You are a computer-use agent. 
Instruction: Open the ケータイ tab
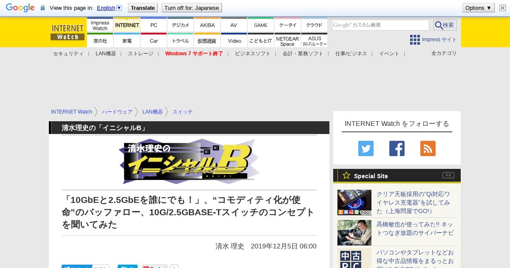coord(287,25)
